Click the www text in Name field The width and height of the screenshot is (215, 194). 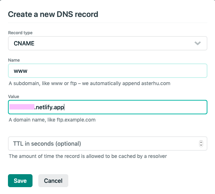[x=21, y=71]
